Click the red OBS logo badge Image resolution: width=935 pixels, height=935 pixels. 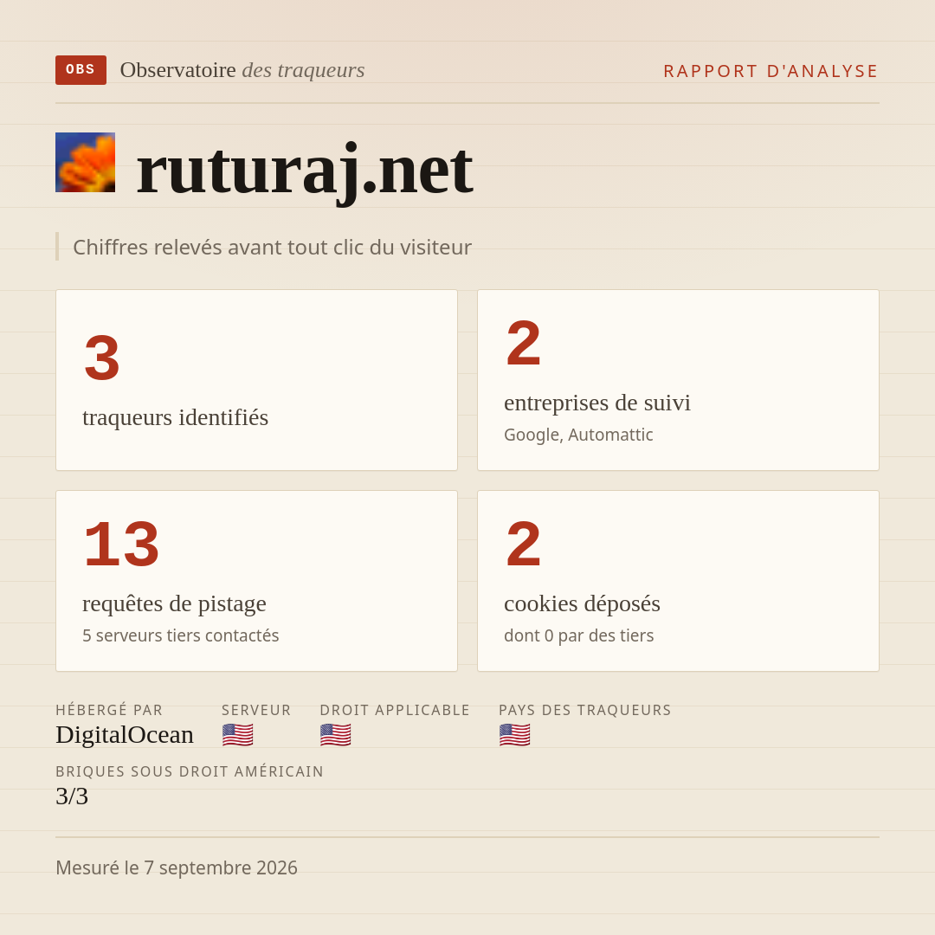click(81, 70)
